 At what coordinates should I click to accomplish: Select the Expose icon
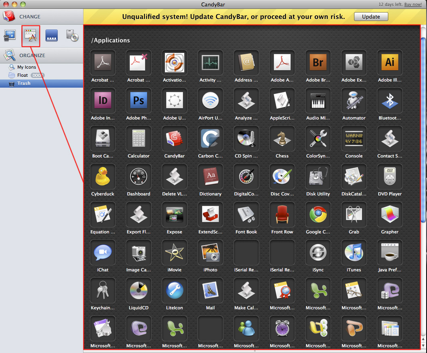174,214
